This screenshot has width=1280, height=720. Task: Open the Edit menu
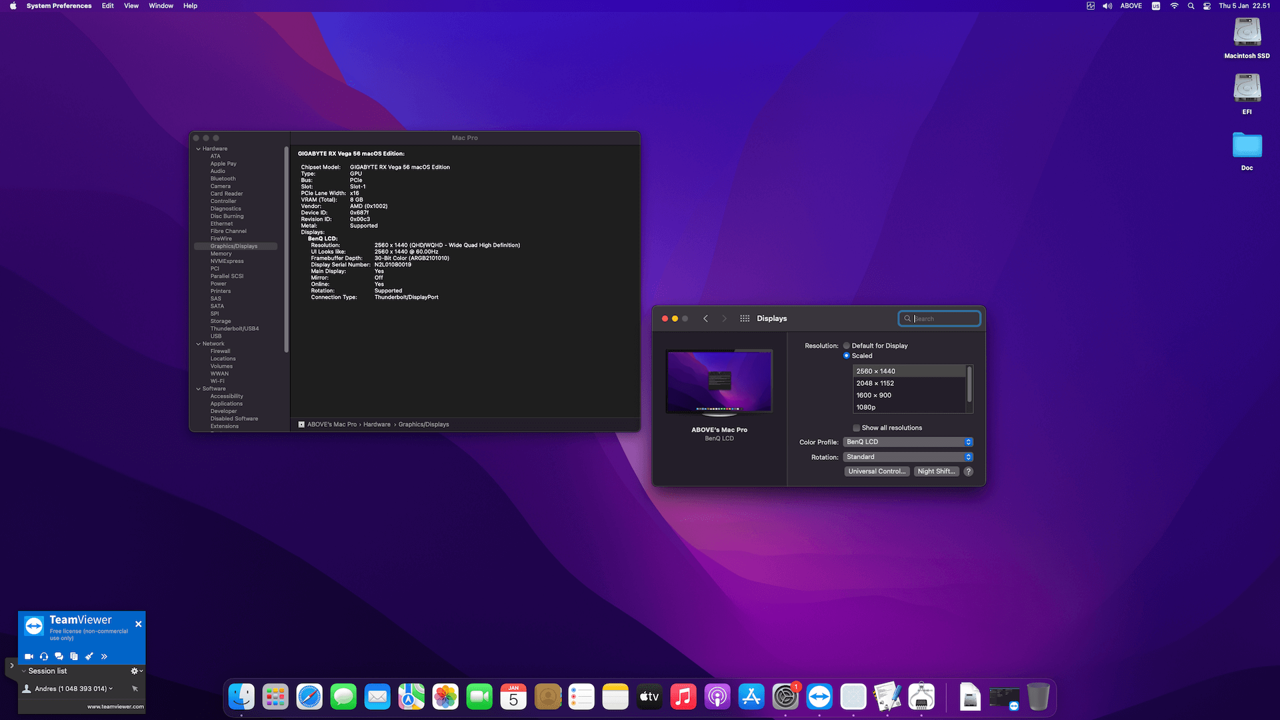[108, 6]
